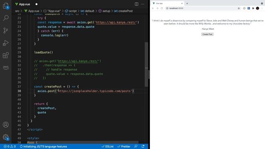The image size is (265, 149).
Task: Click the editor vertical scrollbar
Action: (146, 64)
